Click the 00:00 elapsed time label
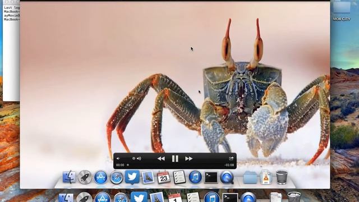Image resolution: width=359 pixels, height=202 pixels. coord(120,165)
